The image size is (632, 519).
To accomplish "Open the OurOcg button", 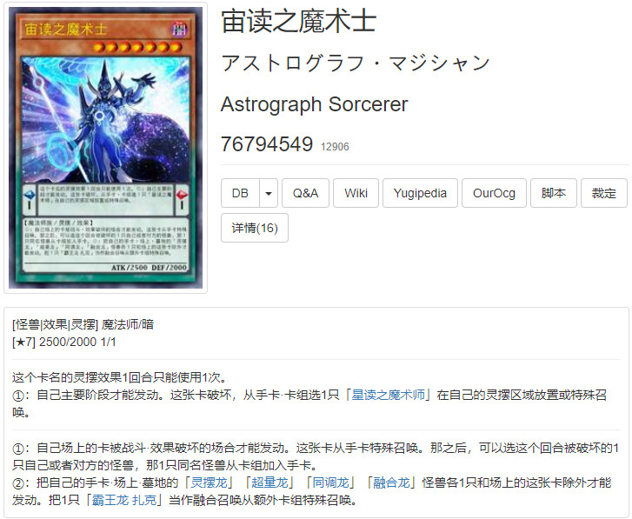I will (494, 193).
